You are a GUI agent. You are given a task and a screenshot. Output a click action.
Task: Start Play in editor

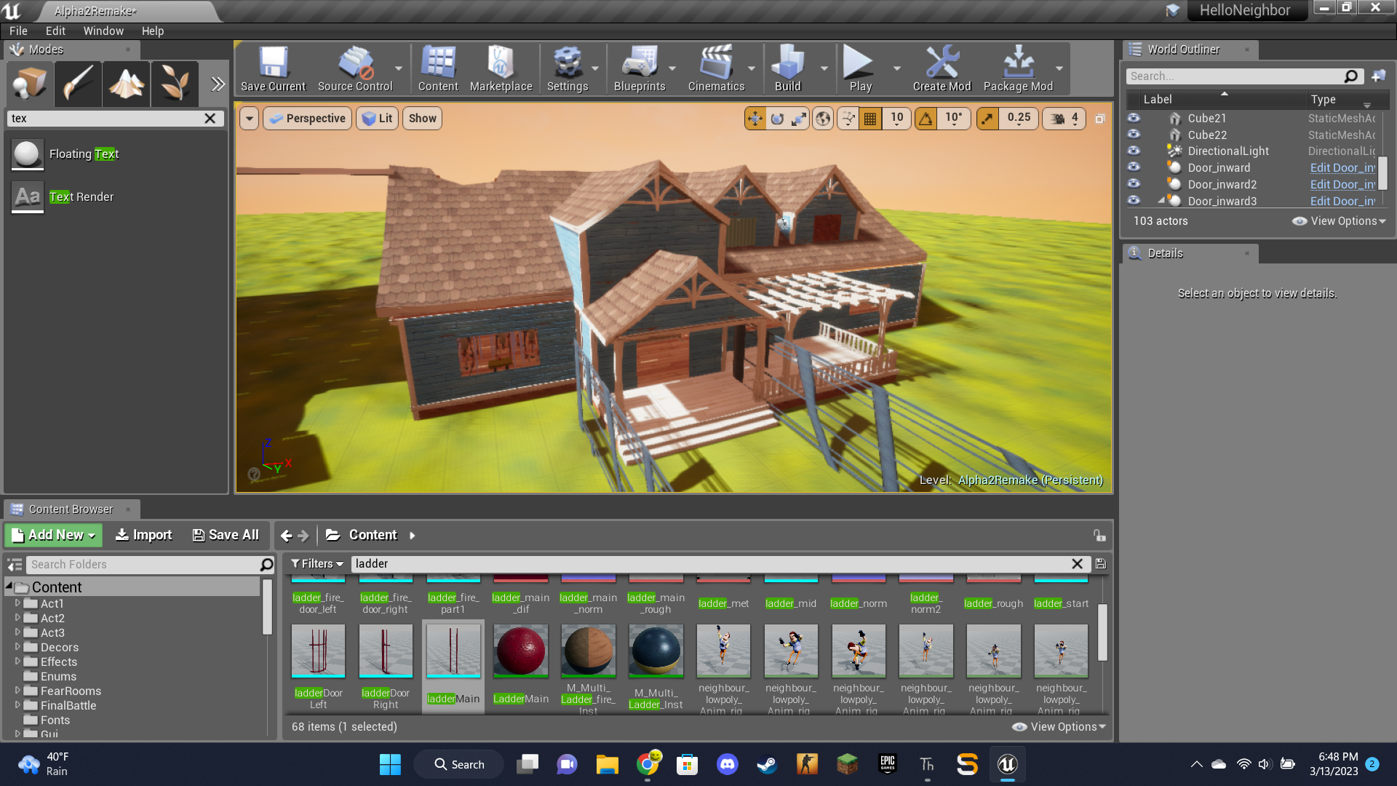[860, 69]
